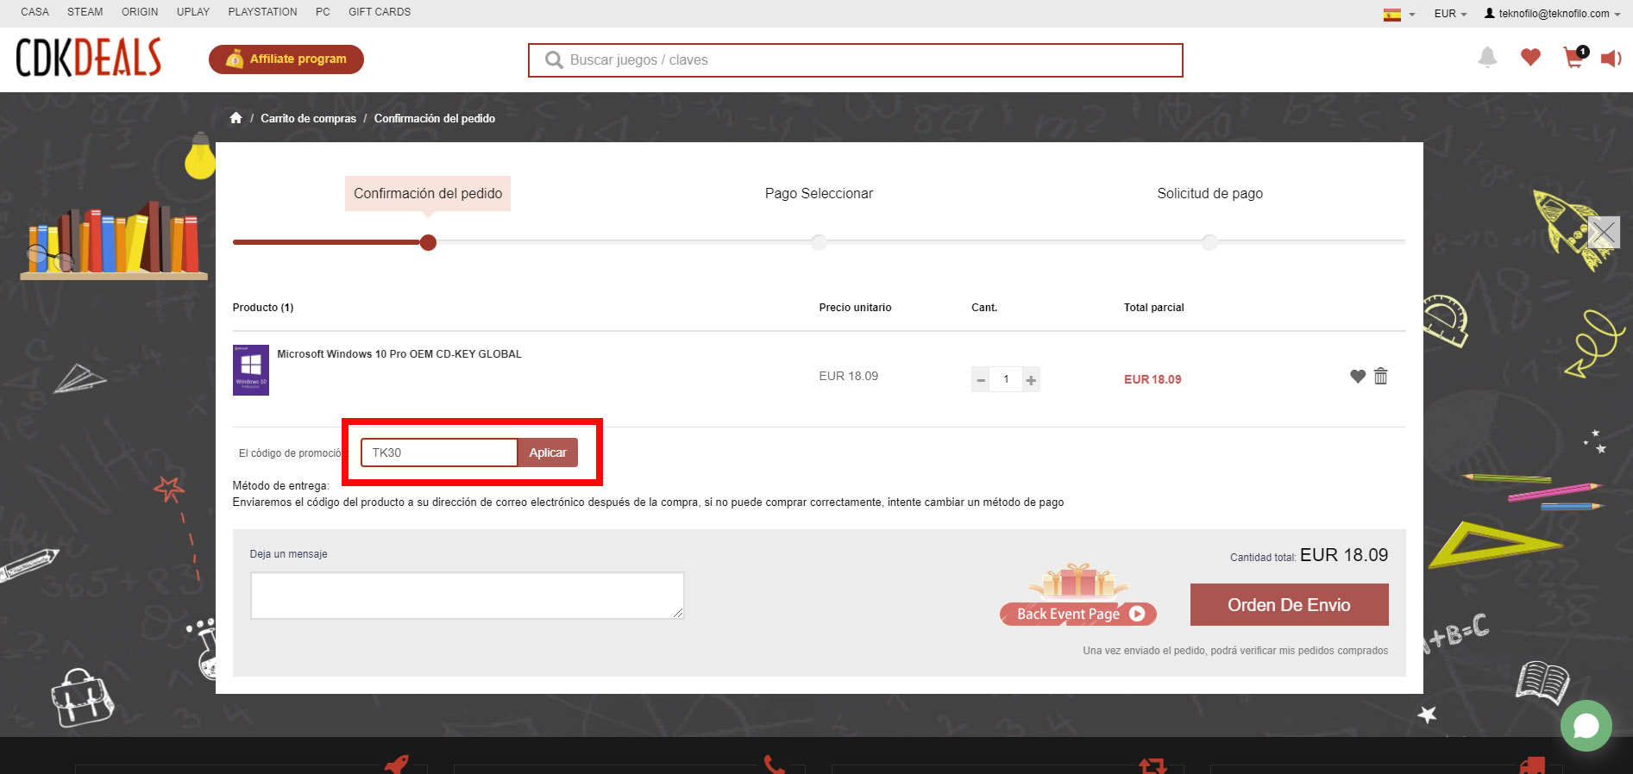
Task: Select the Pago Seleccionar step
Action: pyautogui.click(x=819, y=194)
